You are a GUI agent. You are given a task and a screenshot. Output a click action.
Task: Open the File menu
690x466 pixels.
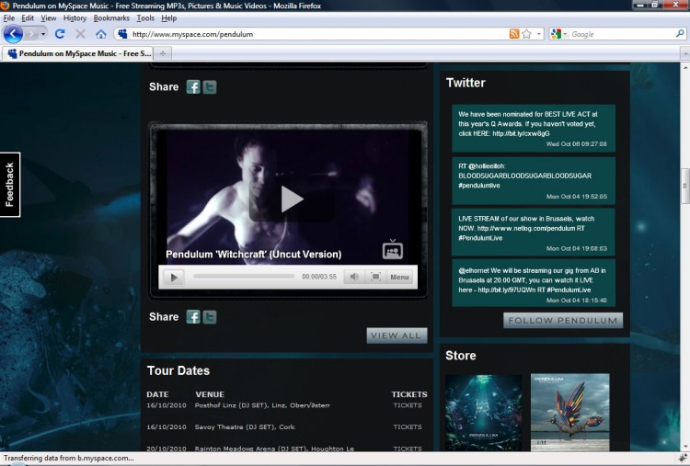(x=9, y=18)
